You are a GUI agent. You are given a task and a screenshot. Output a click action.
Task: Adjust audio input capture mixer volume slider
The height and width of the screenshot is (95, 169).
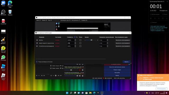pyautogui.click(x=71, y=70)
